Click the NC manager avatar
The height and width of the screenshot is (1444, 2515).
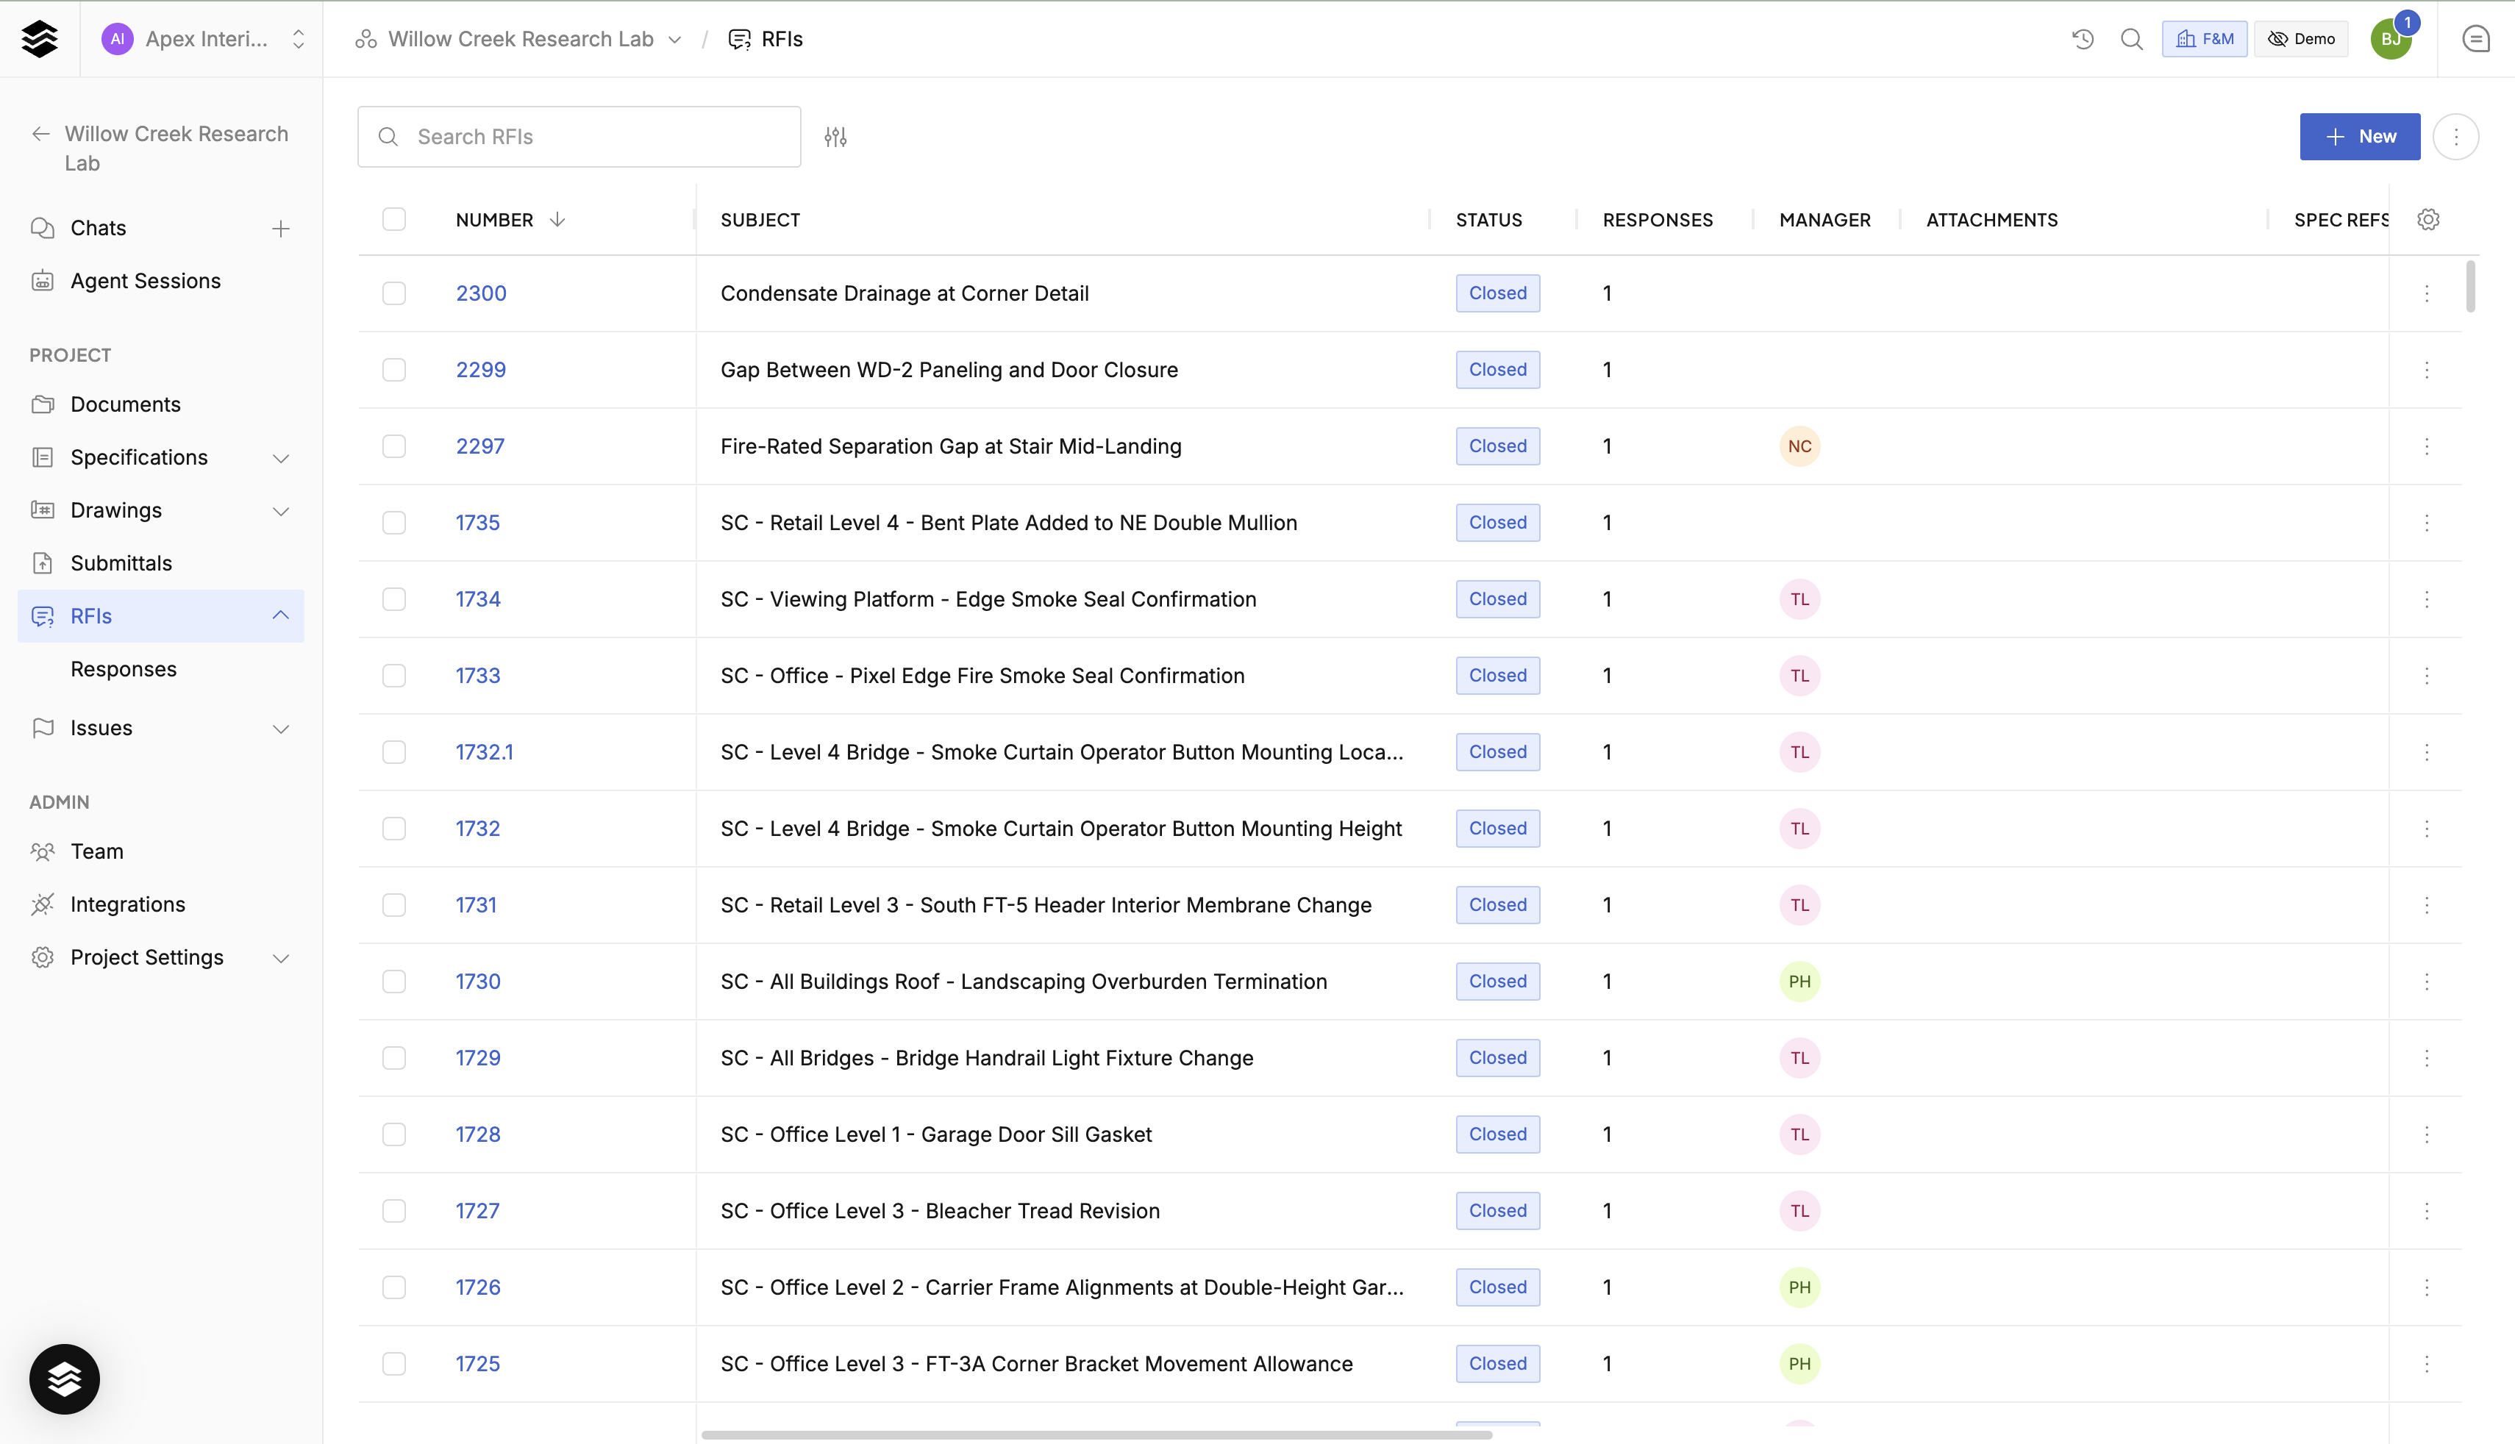pyautogui.click(x=1799, y=446)
